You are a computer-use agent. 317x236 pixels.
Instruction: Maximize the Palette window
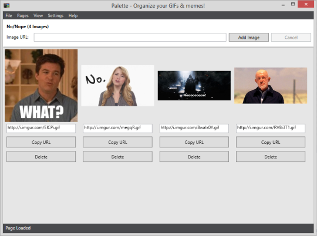click(x=293, y=4)
